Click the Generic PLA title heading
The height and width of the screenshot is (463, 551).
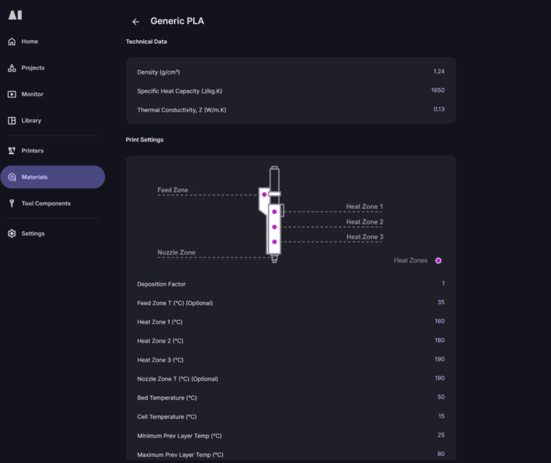click(177, 21)
